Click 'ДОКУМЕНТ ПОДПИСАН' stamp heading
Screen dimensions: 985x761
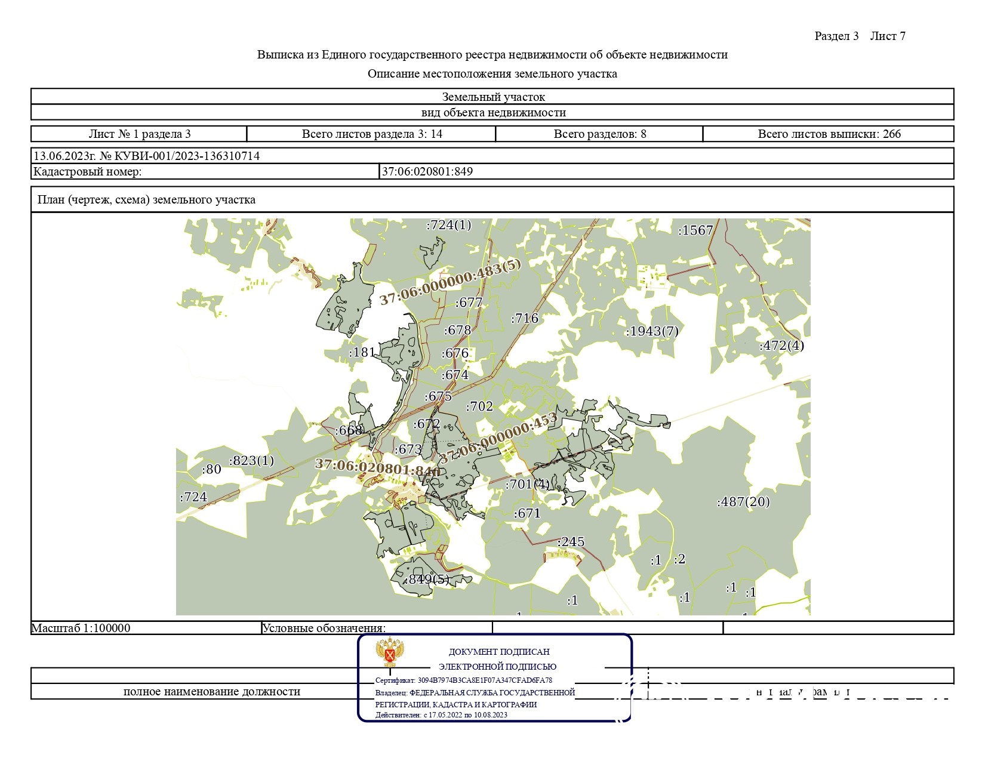click(x=499, y=652)
